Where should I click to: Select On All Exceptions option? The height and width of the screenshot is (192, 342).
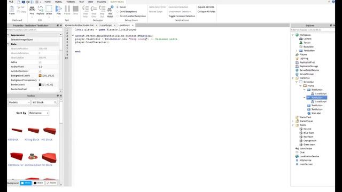coord(118,12)
